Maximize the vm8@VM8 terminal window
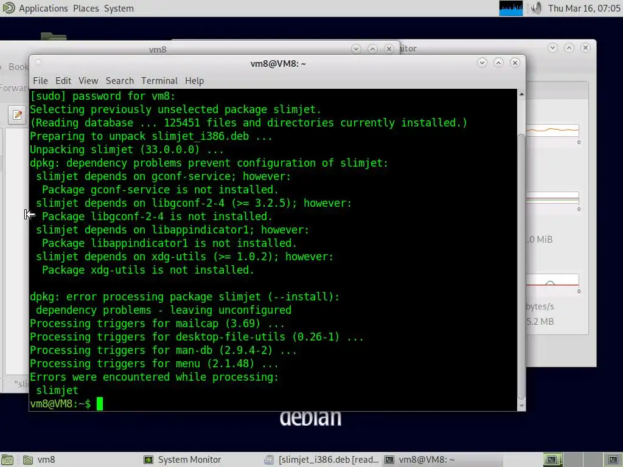The image size is (623, 467). tap(498, 63)
